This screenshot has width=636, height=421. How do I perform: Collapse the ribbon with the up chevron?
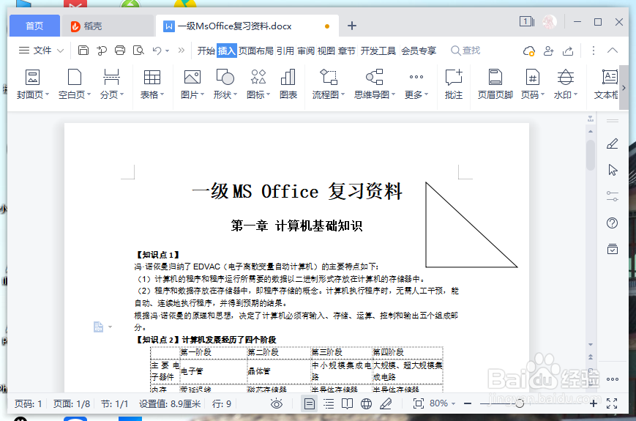pyautogui.click(x=613, y=51)
